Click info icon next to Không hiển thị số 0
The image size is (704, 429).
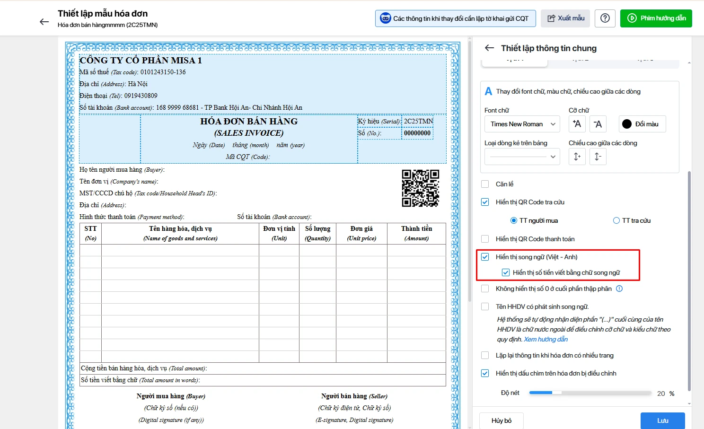click(619, 289)
